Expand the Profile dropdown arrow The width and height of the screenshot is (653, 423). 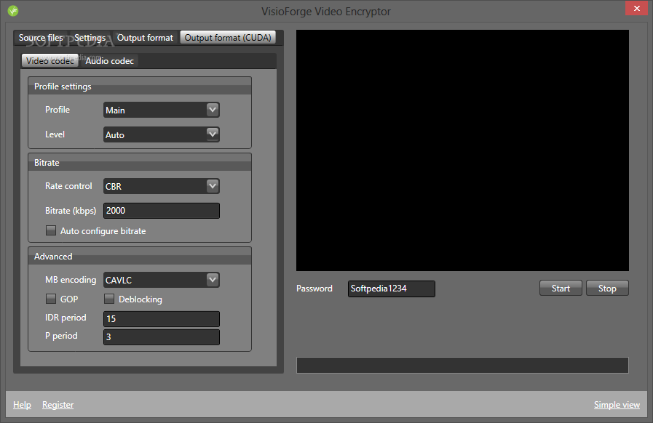213,110
